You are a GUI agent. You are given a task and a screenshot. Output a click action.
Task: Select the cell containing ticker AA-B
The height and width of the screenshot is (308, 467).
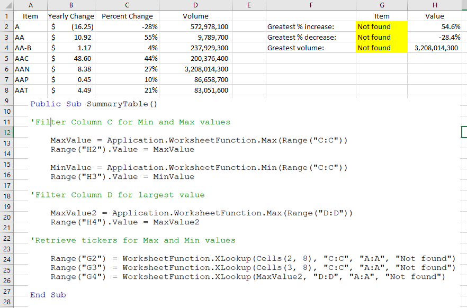pyautogui.click(x=30, y=48)
